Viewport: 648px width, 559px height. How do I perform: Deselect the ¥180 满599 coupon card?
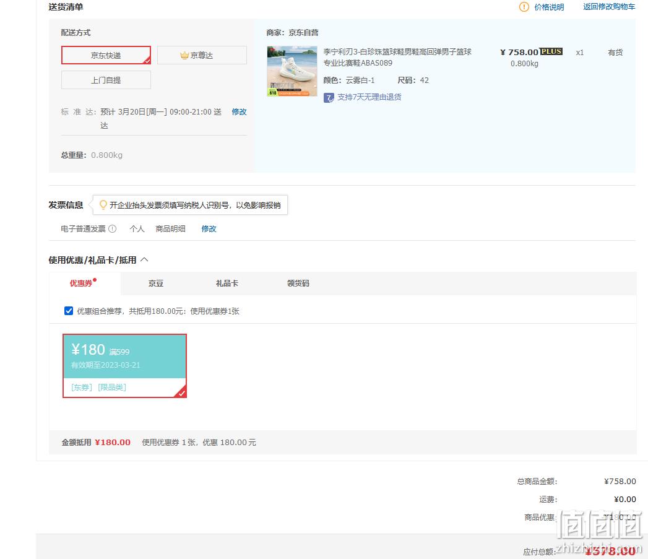point(124,365)
